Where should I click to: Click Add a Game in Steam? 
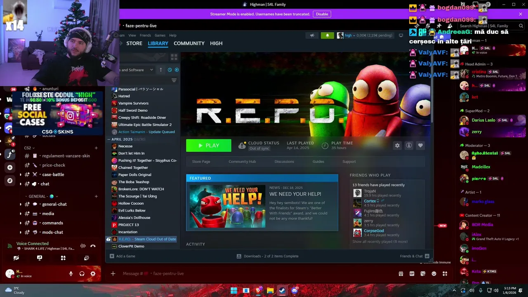123,256
